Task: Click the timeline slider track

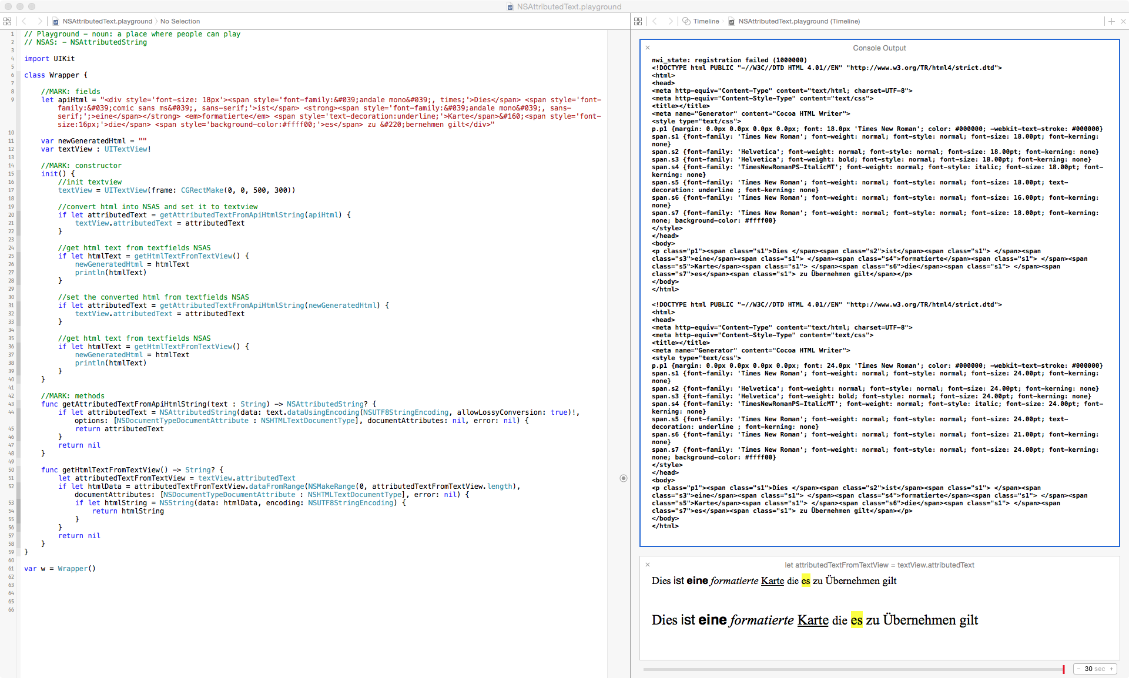Action: pos(852,669)
